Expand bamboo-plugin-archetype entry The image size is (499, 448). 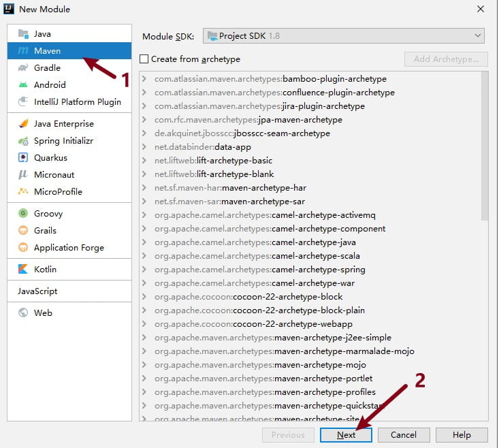144,78
